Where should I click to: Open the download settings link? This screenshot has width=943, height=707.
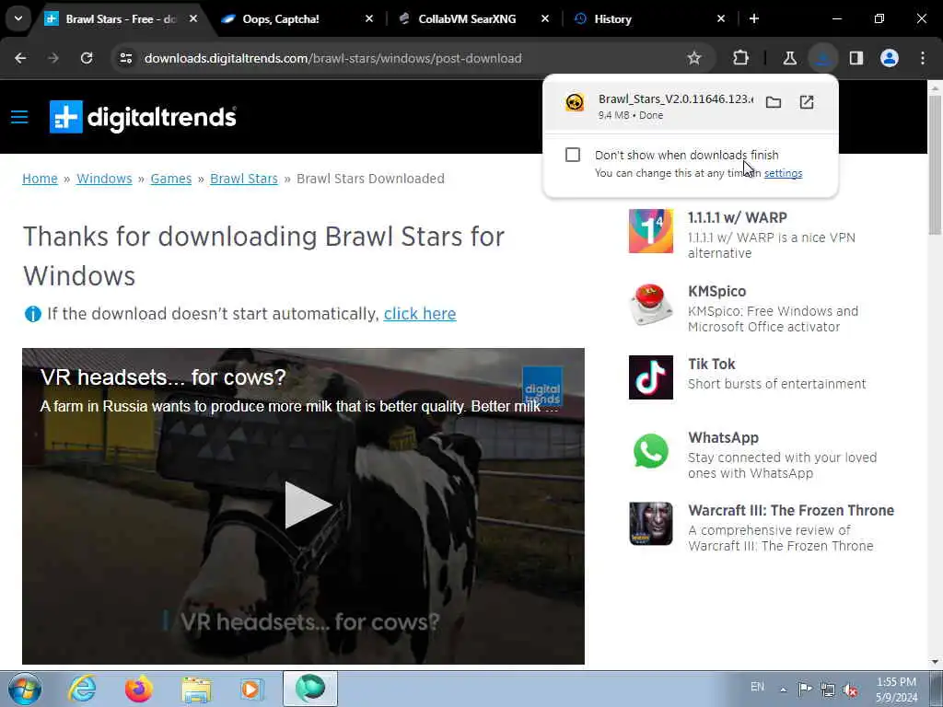tap(783, 173)
